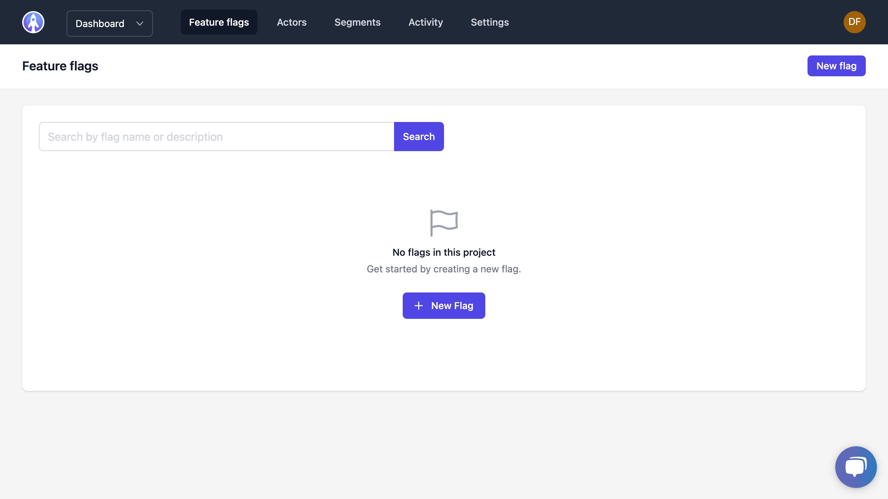Click the Search button

[419, 137]
